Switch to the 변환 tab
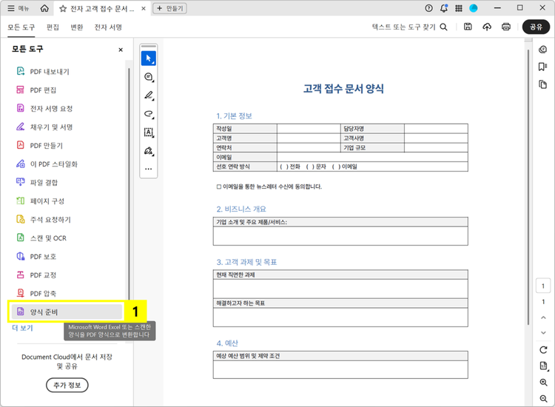Screen dimensions: 555x407 click(x=77, y=27)
